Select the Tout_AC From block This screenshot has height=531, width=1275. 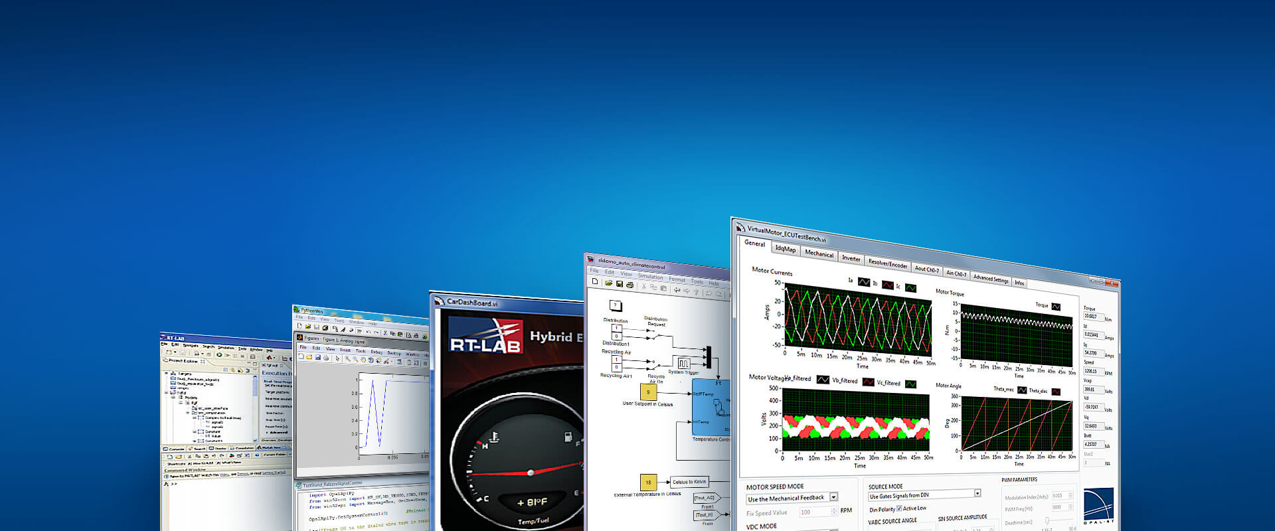click(x=707, y=498)
